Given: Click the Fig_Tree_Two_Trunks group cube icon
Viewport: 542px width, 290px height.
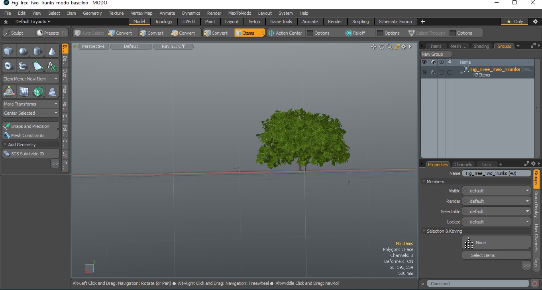Looking at the screenshot, I should click(x=466, y=69).
